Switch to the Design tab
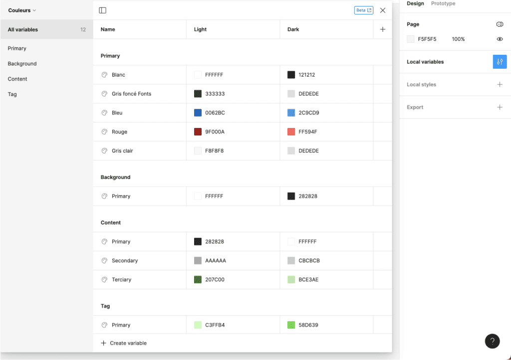The image size is (511, 360). pyautogui.click(x=415, y=3)
